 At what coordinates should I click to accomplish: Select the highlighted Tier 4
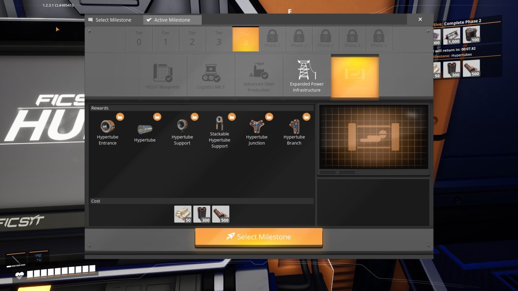point(246,39)
